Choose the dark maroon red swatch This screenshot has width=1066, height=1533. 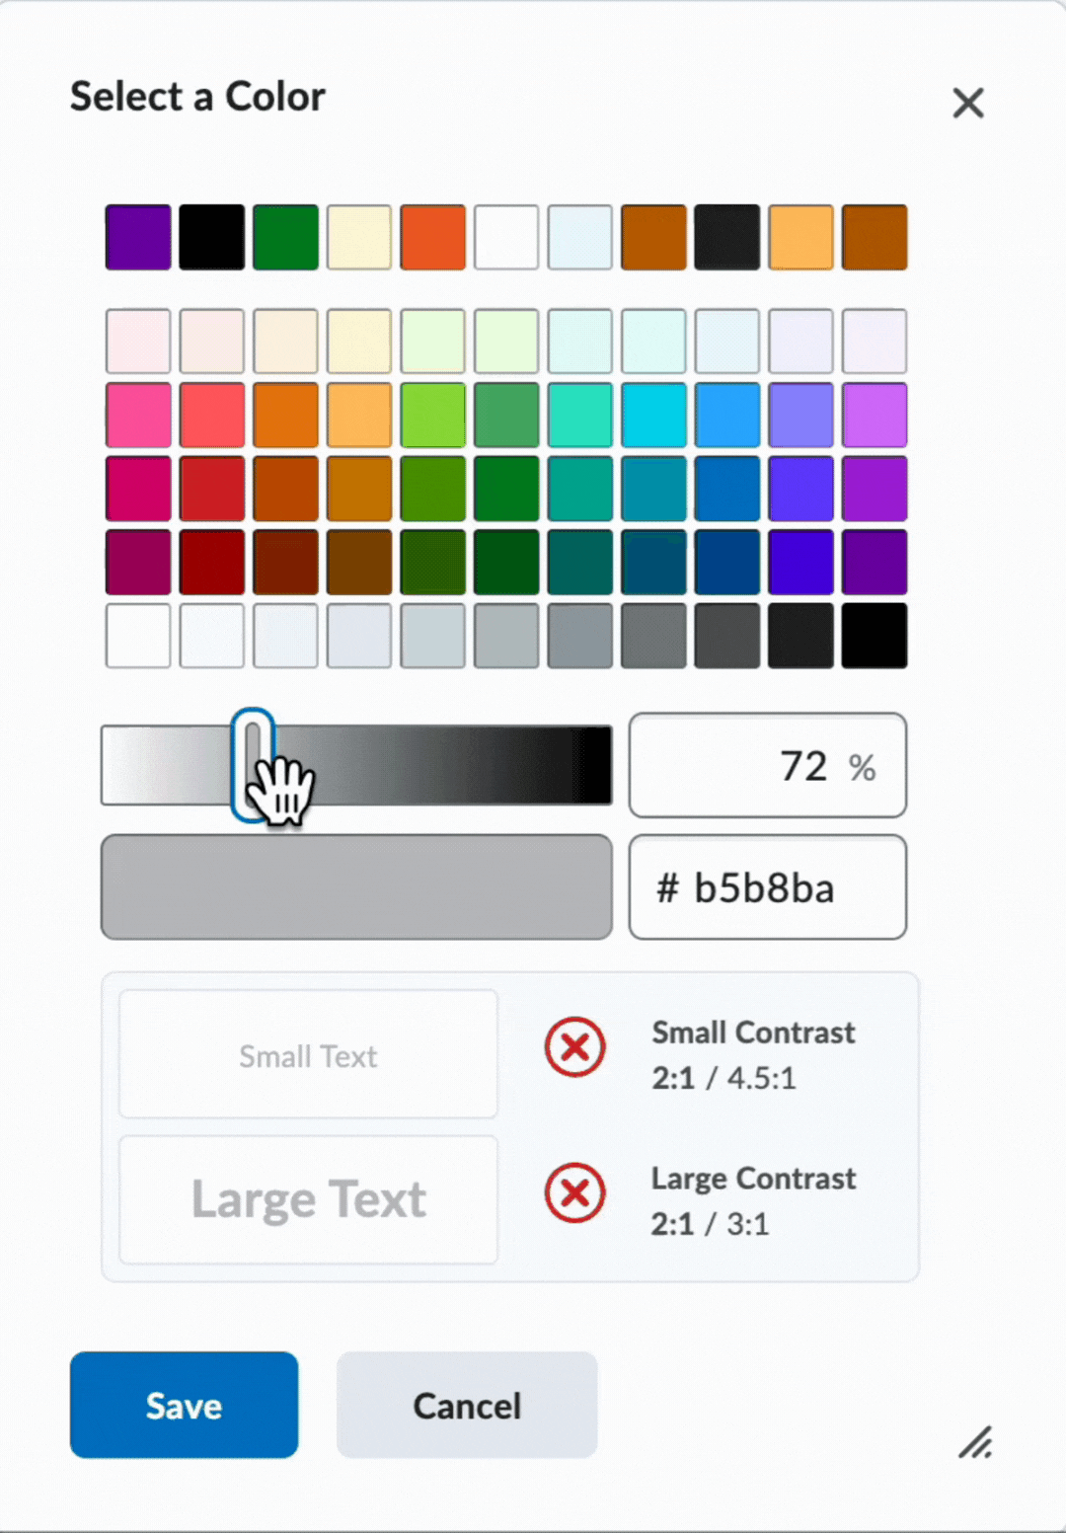[x=212, y=563]
